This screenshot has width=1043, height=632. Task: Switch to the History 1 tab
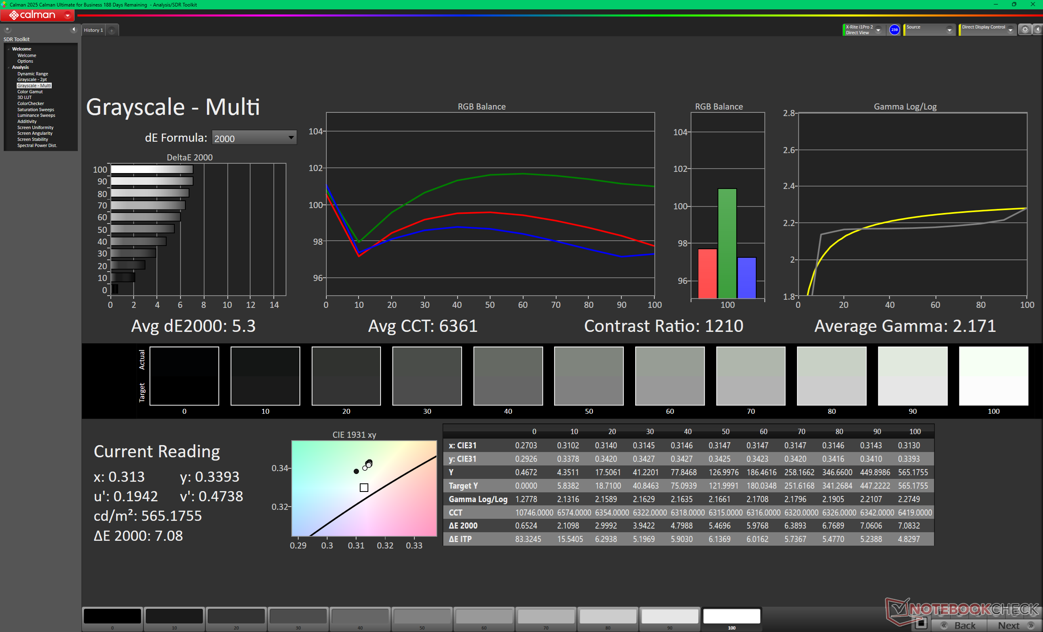point(93,30)
